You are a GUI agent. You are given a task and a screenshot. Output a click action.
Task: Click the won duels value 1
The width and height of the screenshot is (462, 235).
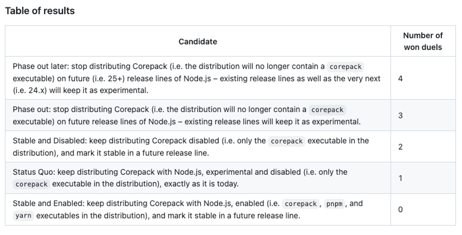point(400,178)
